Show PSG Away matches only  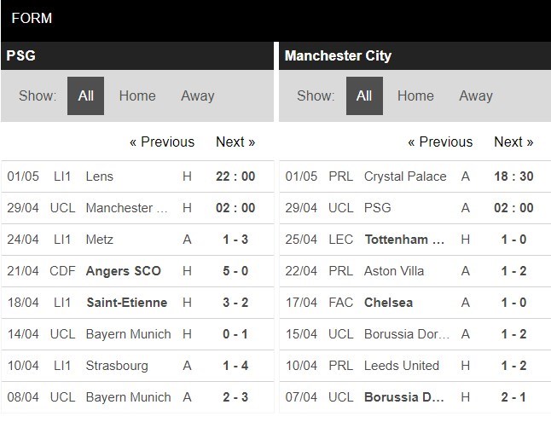(198, 95)
